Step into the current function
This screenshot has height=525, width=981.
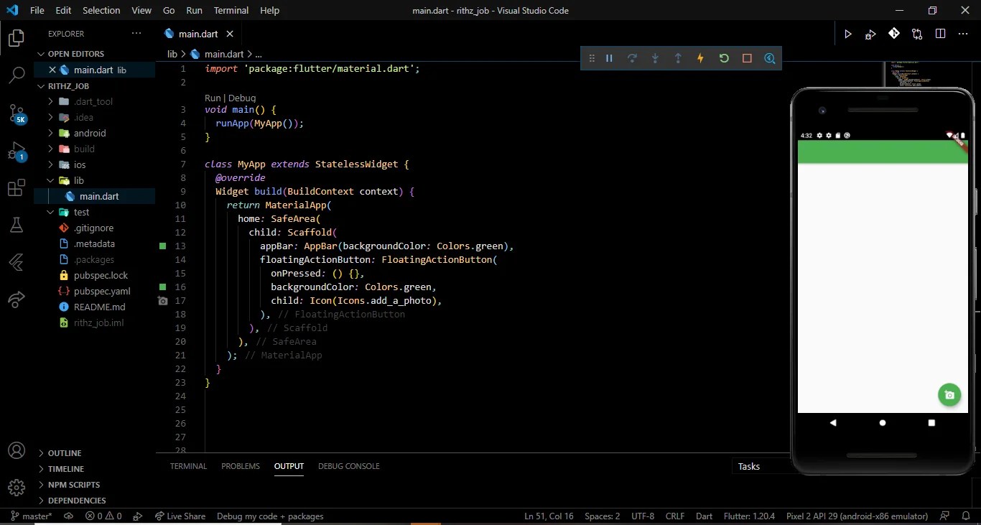655,58
